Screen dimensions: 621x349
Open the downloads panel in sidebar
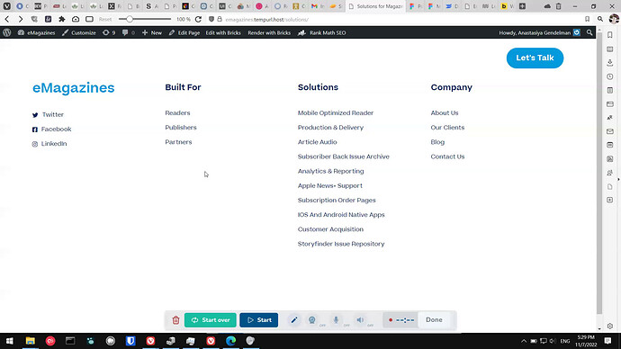click(610, 63)
